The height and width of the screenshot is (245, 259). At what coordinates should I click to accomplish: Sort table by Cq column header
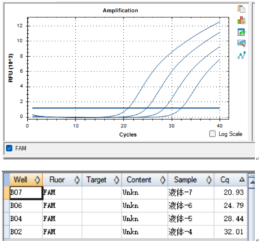coord(230,180)
